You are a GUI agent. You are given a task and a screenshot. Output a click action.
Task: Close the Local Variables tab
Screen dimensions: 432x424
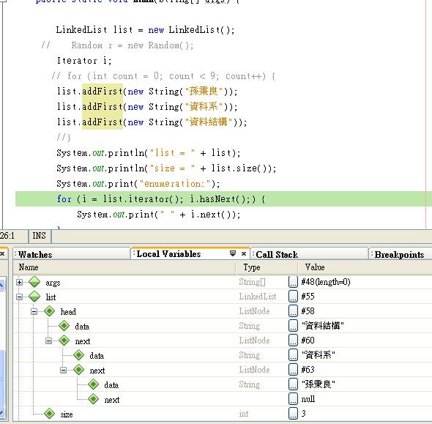pos(244,253)
